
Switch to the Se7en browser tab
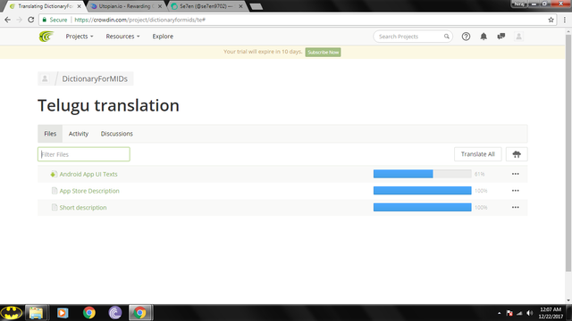click(206, 6)
